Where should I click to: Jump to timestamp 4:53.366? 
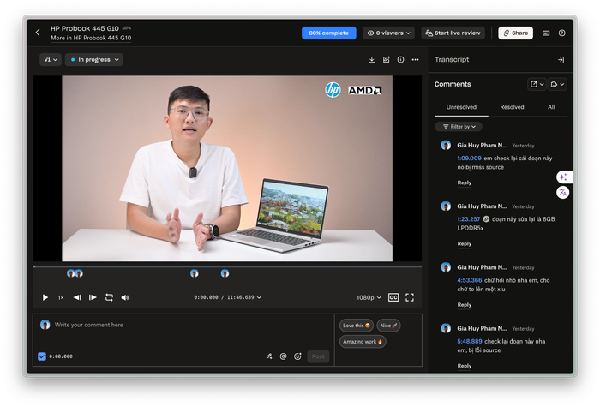[x=470, y=280]
